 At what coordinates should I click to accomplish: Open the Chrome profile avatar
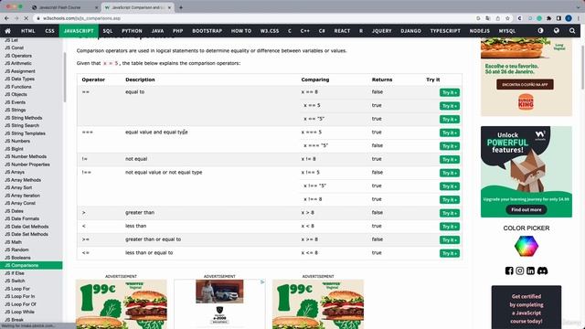(569, 18)
